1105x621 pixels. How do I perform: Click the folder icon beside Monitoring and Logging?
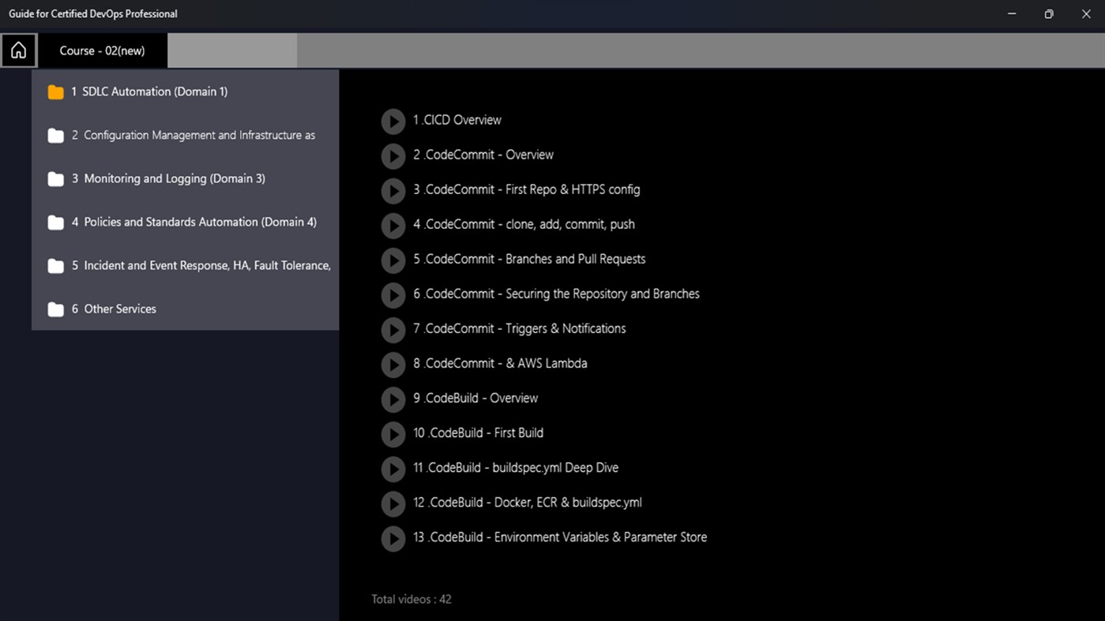55,178
